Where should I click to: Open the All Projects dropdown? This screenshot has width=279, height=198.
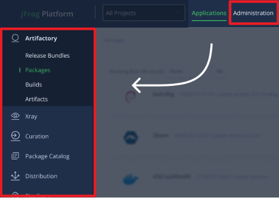[x=144, y=13]
